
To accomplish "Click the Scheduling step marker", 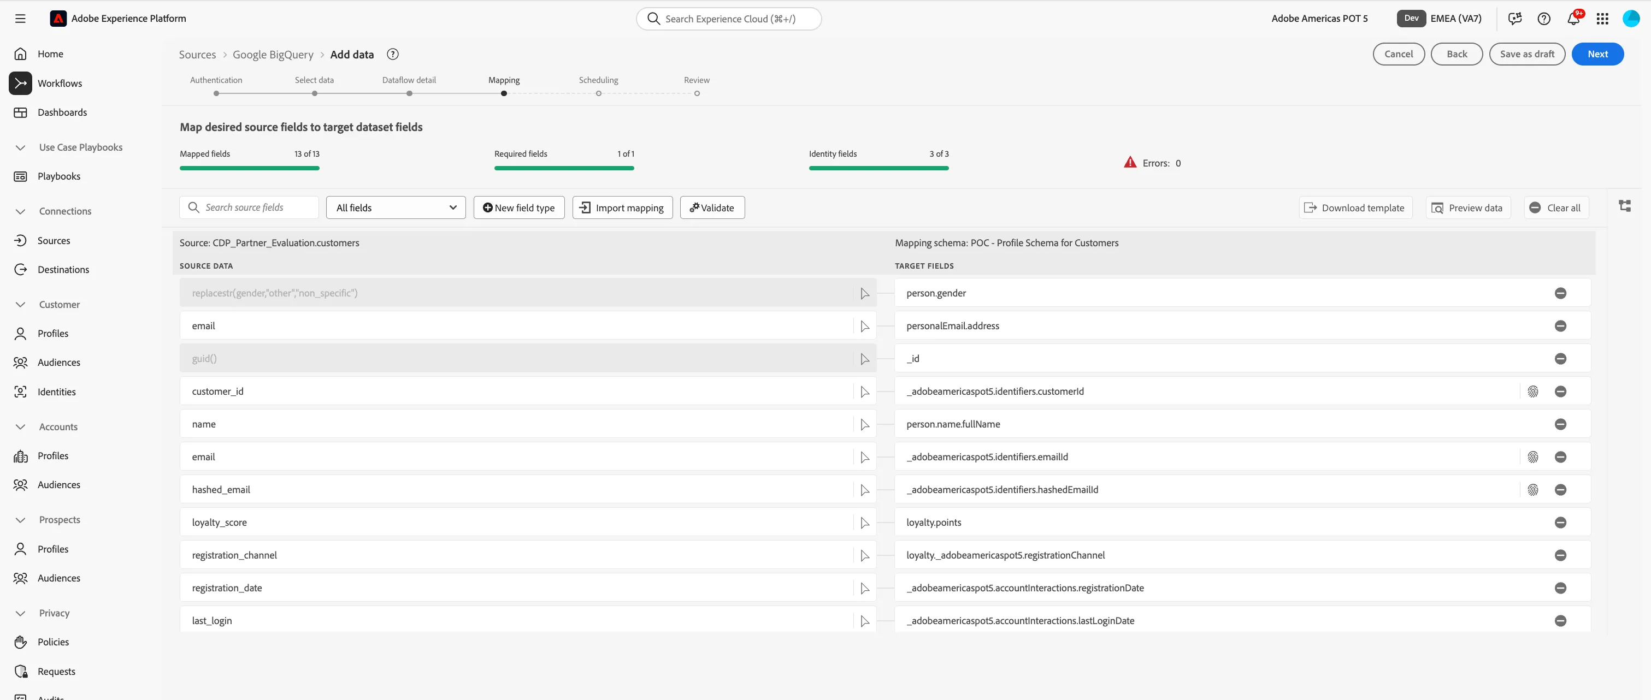I will (599, 93).
